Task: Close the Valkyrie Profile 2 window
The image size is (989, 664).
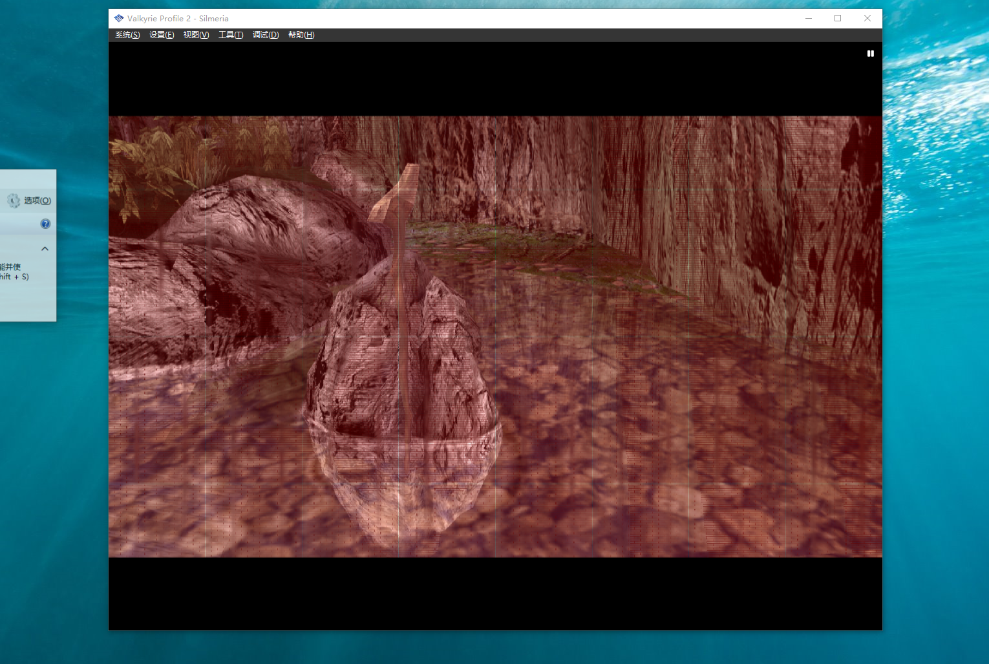Action: click(x=867, y=18)
